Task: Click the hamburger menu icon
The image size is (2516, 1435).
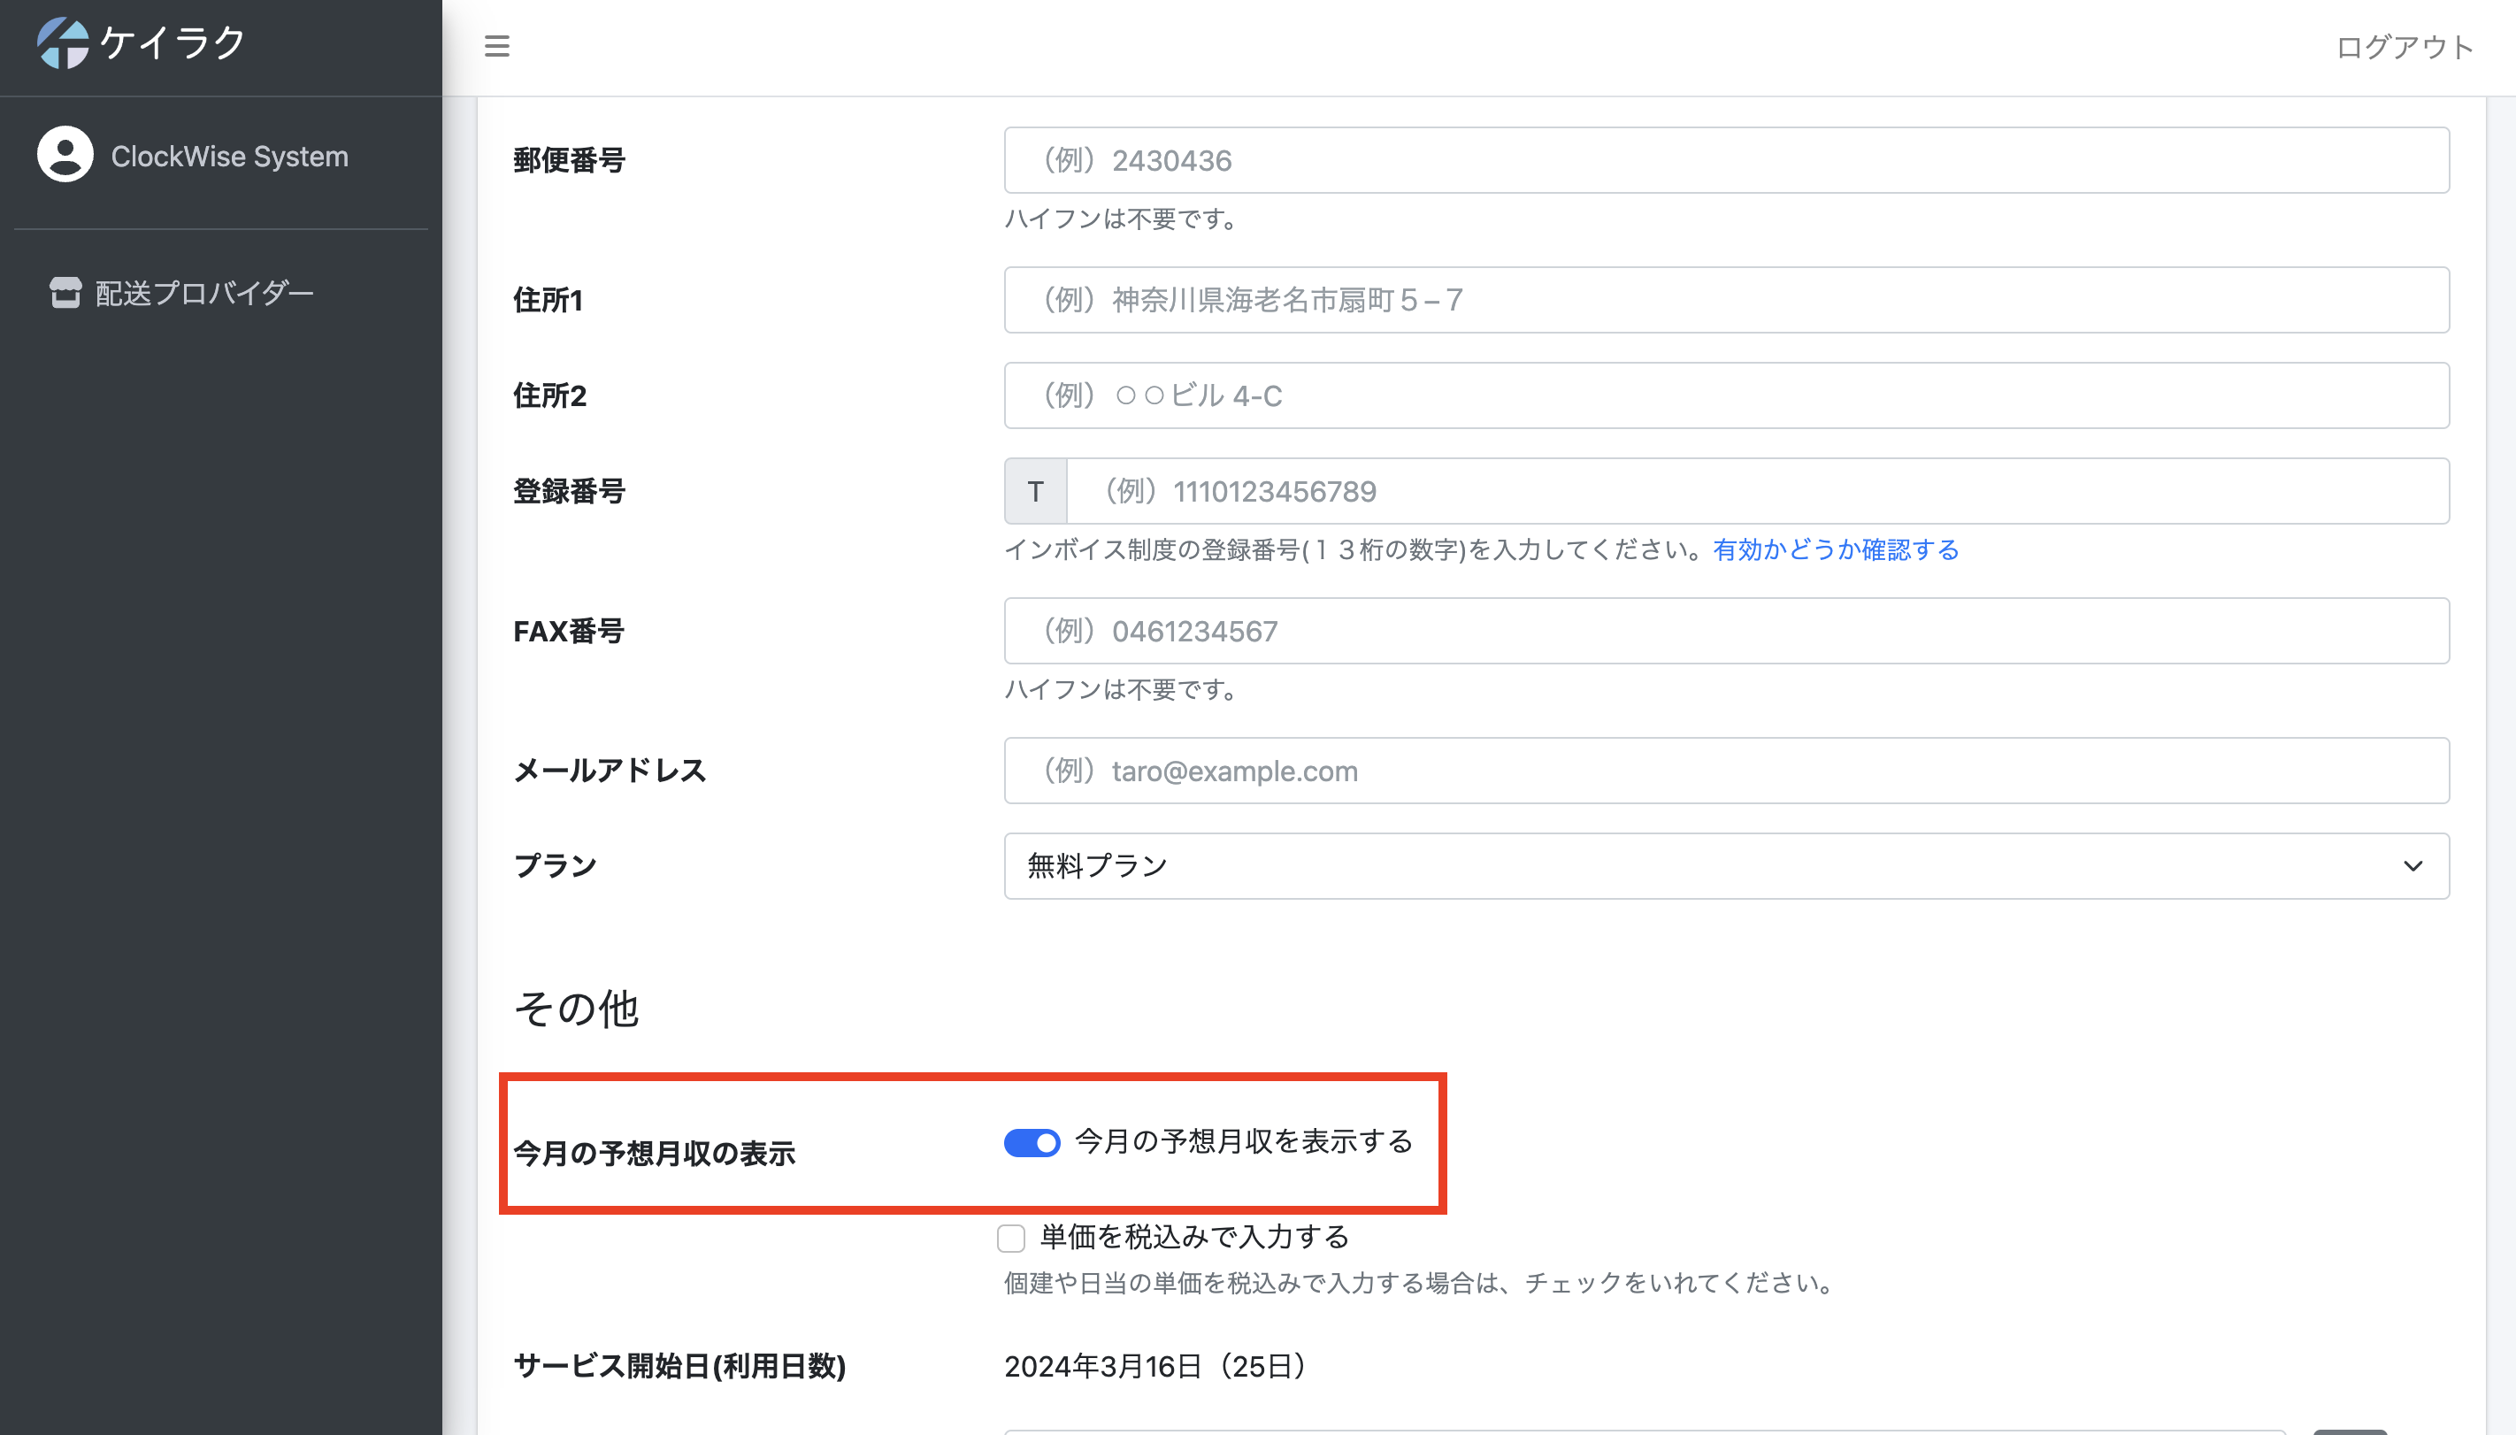Action: 496,46
